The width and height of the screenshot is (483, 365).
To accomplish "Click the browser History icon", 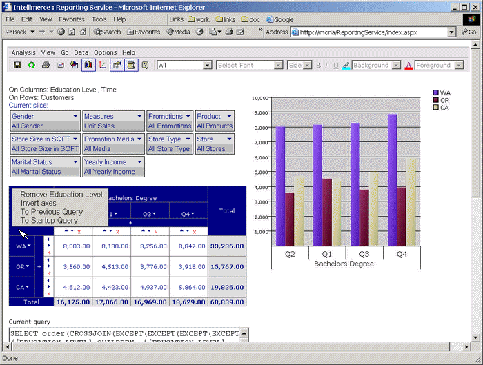I will pos(199,32).
